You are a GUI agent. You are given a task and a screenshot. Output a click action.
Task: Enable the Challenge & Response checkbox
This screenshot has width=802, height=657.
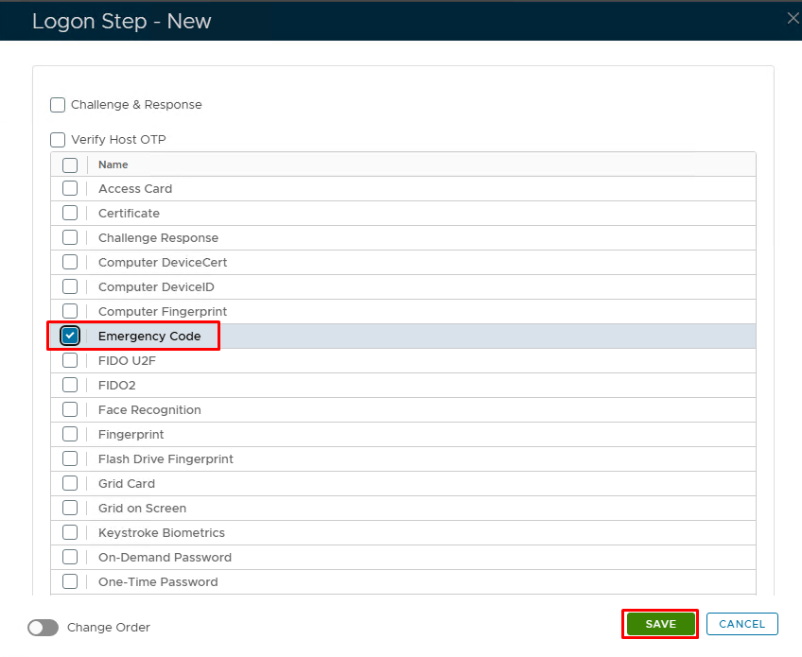tap(58, 105)
